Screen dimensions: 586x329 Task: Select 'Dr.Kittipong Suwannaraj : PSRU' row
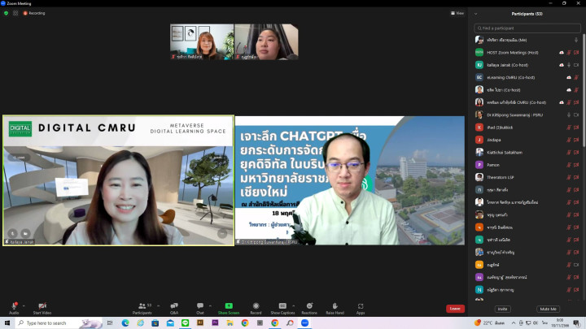tap(527, 115)
